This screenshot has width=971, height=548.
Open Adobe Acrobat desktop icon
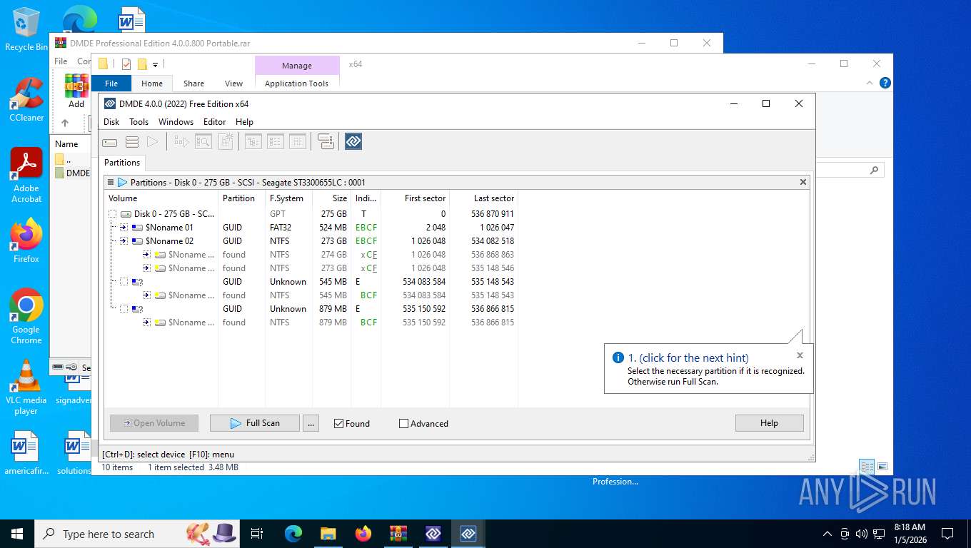(26, 175)
